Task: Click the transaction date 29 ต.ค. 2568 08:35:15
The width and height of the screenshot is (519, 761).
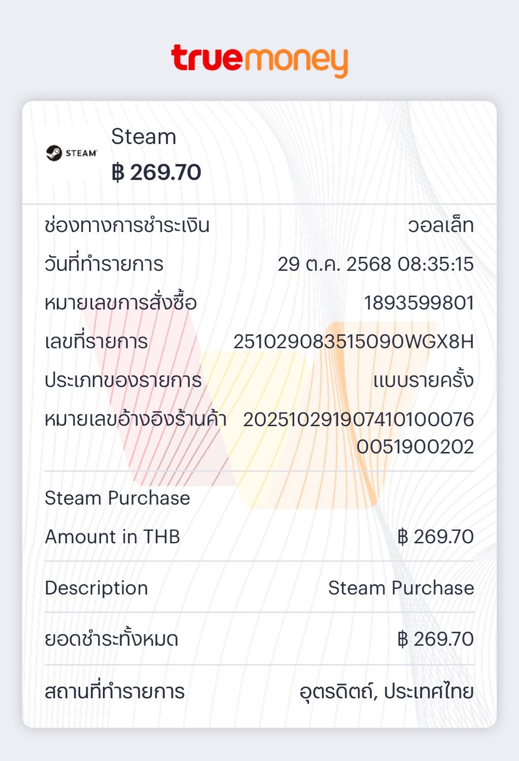Action: (375, 264)
